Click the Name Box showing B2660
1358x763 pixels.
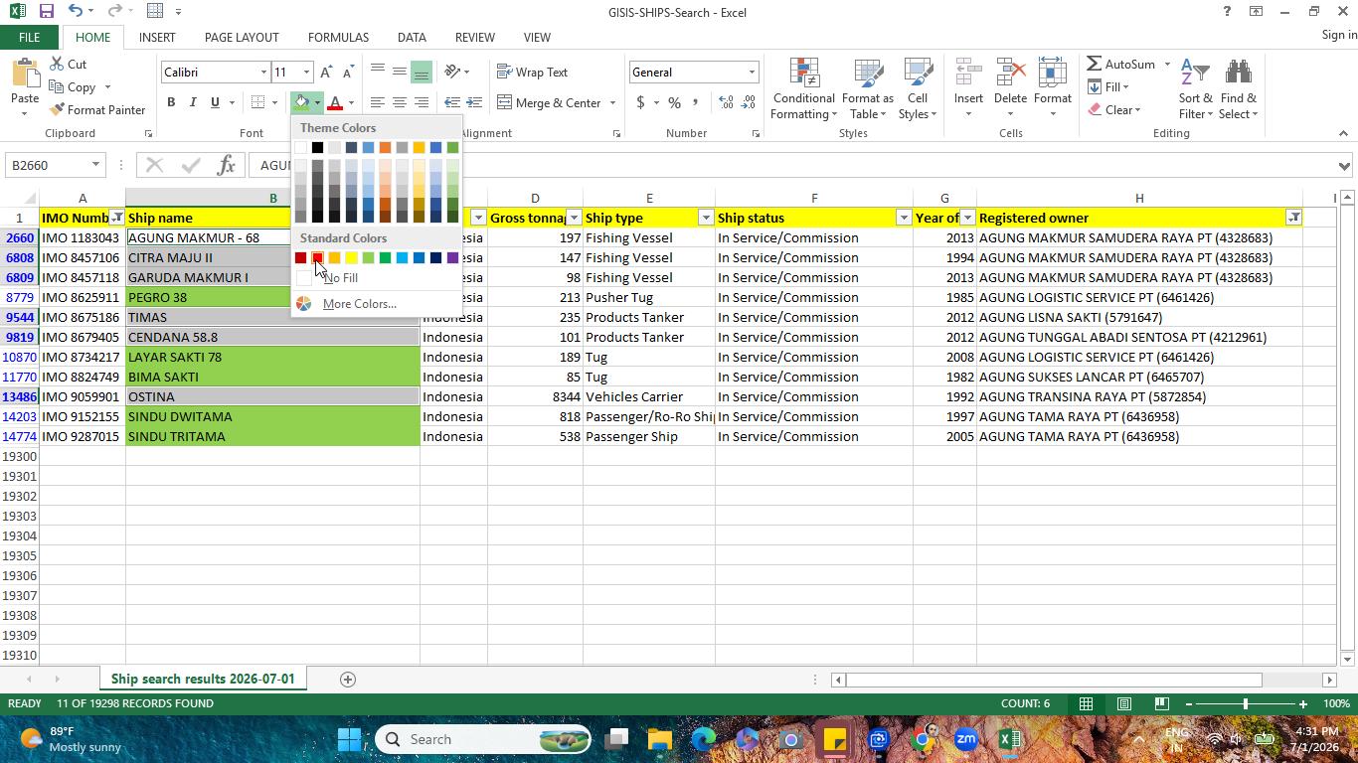[x=55, y=165]
